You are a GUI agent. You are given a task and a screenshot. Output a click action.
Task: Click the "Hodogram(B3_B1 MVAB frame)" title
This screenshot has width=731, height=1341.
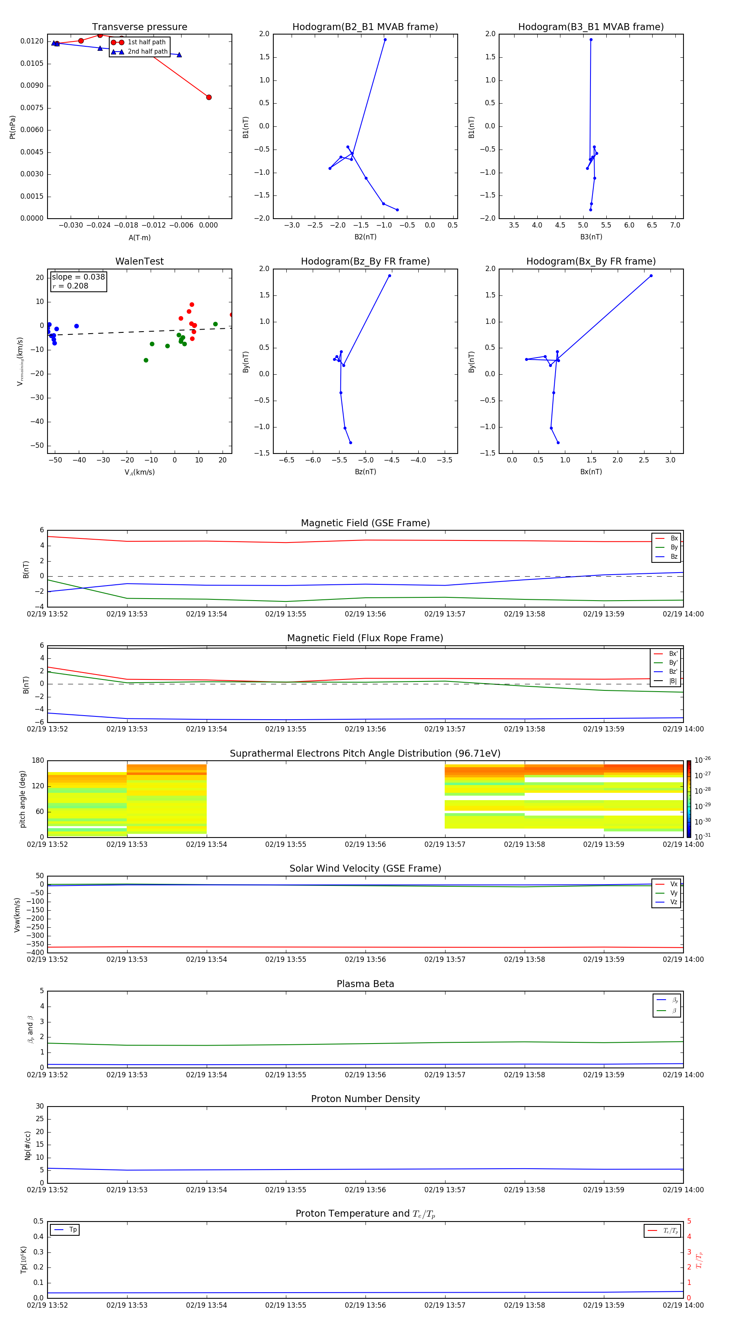(591, 27)
